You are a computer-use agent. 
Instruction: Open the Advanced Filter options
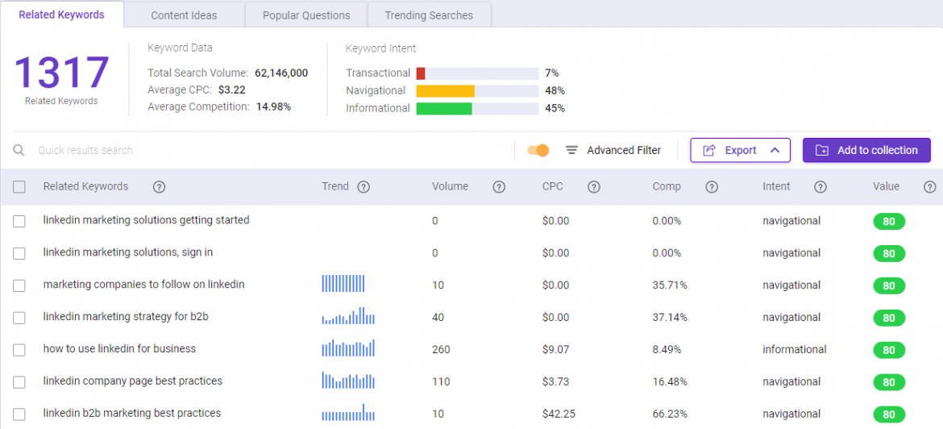pyautogui.click(x=613, y=151)
